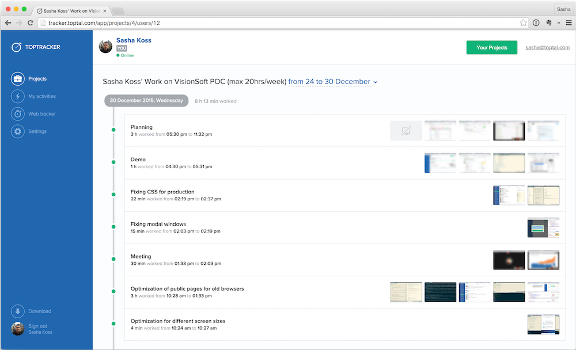
Task: Click the Meeting activity title
Action: click(x=141, y=256)
